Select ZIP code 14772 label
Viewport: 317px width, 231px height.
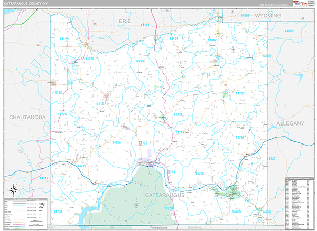81,166
